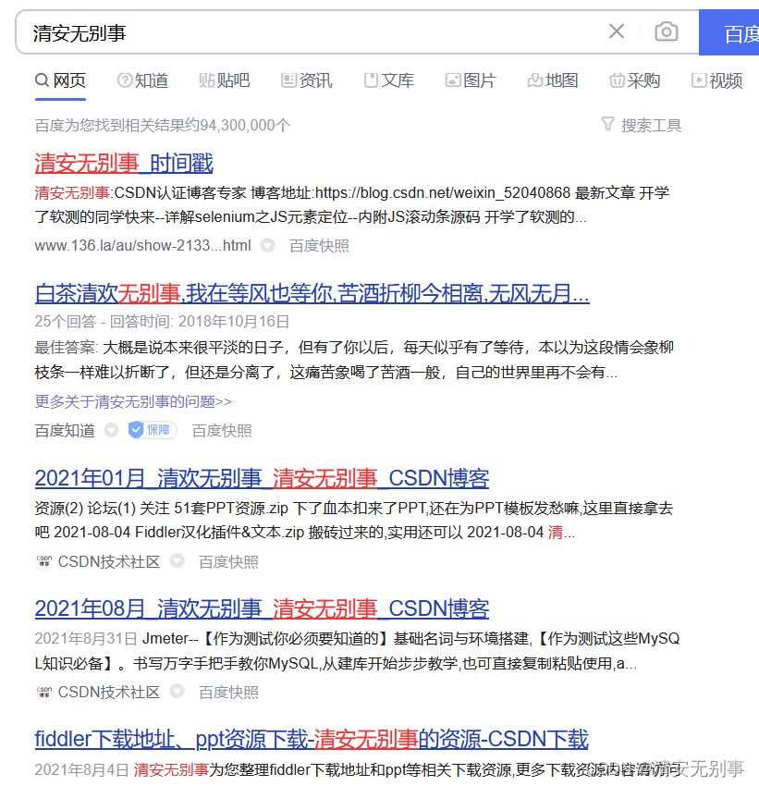
Task: Switch to the 地图 tab
Action: (553, 80)
